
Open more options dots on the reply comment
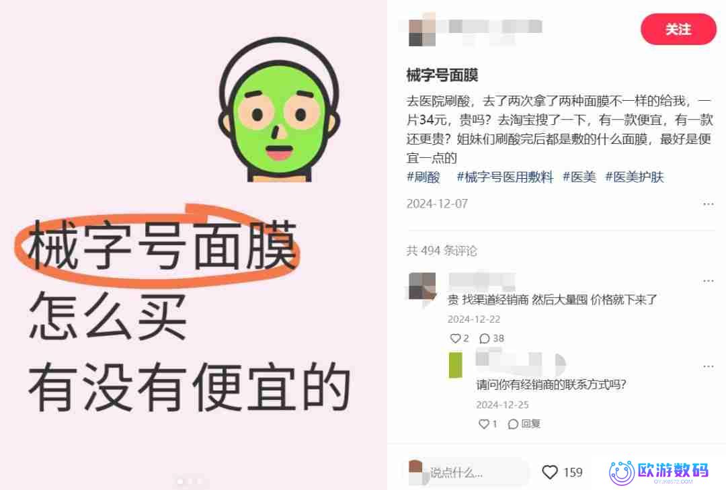(708, 366)
